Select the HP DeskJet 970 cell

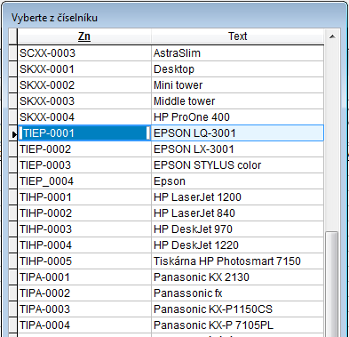pos(237,229)
